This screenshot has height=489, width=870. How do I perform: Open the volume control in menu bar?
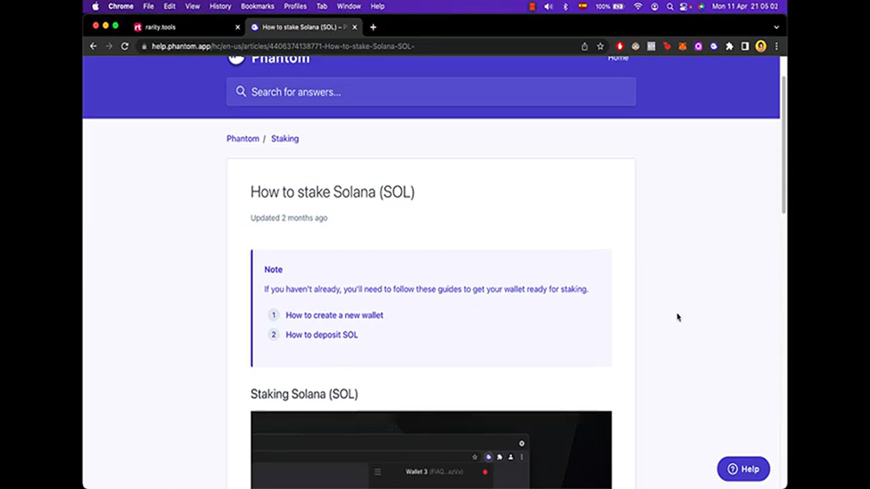(548, 6)
